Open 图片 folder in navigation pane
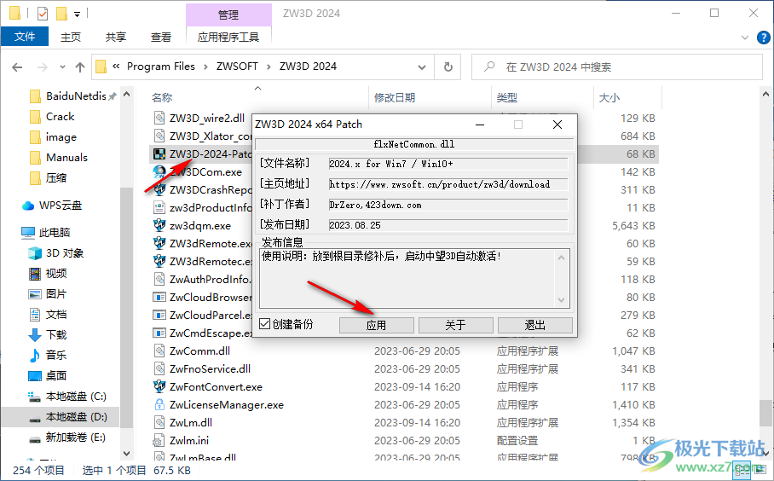 pos(55,294)
